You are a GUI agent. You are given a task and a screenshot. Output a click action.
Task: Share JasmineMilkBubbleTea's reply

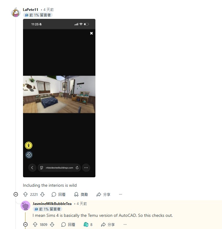(x=108, y=224)
